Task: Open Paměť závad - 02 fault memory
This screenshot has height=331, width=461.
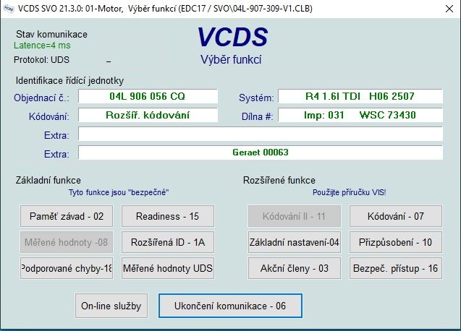Action: [x=67, y=217]
